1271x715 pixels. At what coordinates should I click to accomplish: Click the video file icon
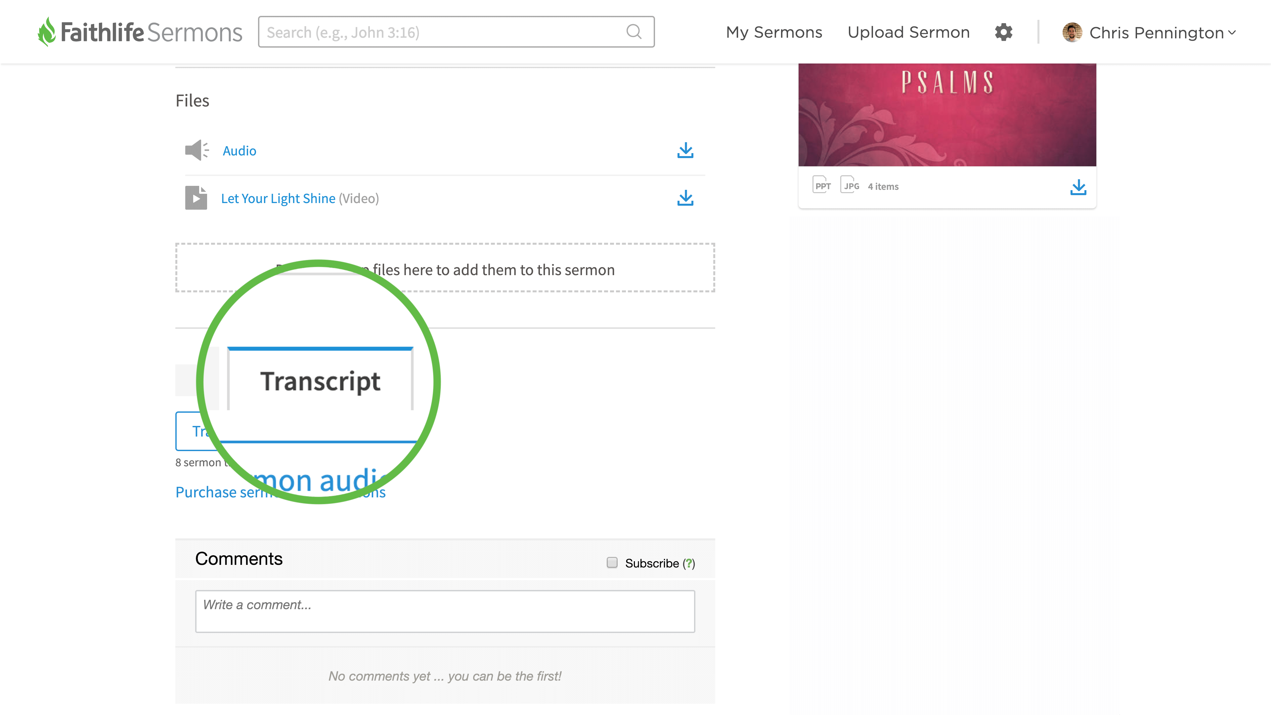(x=196, y=198)
